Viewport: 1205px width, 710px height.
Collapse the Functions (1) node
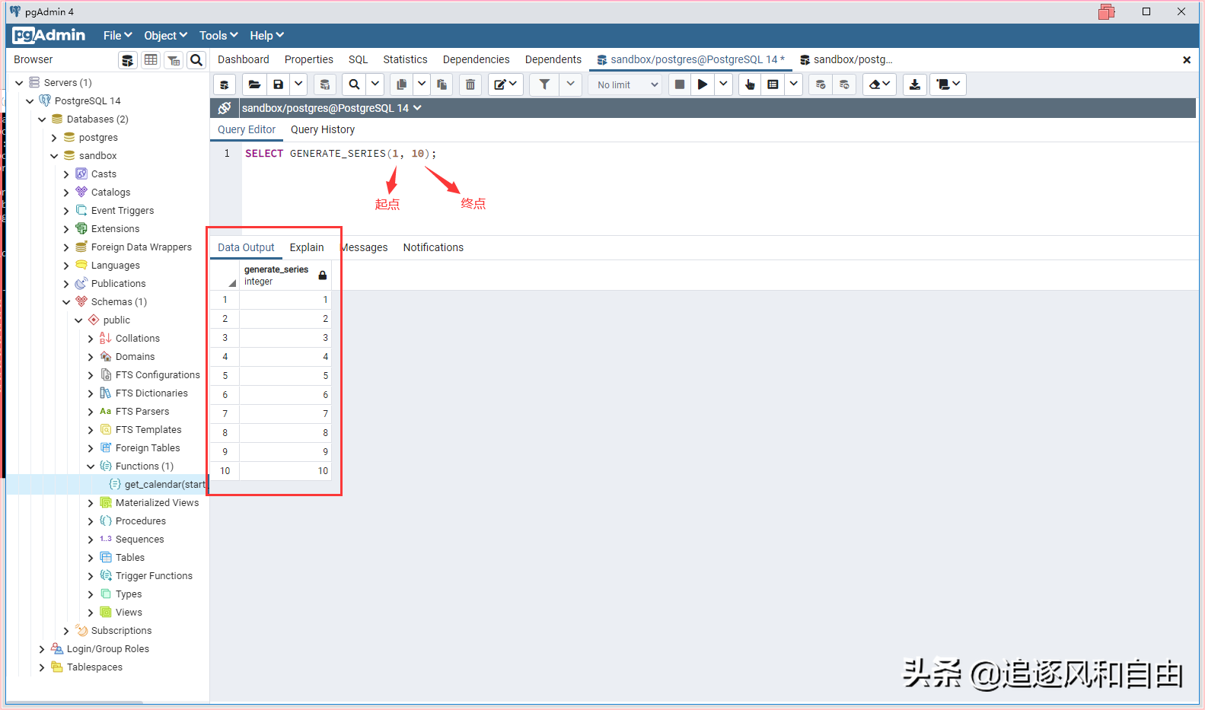click(91, 466)
